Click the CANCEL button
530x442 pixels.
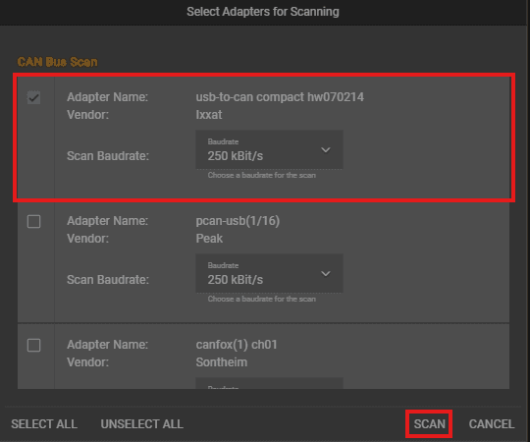click(492, 423)
